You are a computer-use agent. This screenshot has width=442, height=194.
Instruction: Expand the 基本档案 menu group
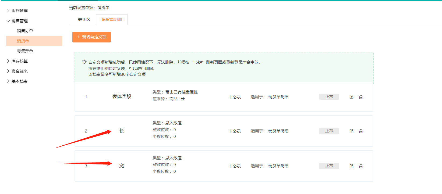[19, 81]
